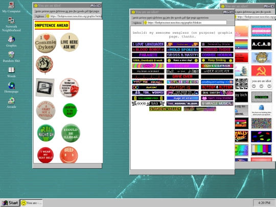The width and height of the screenshot is (276, 207).
Task: Click the swirly DIZZY? blinkie
Action: click(148, 66)
